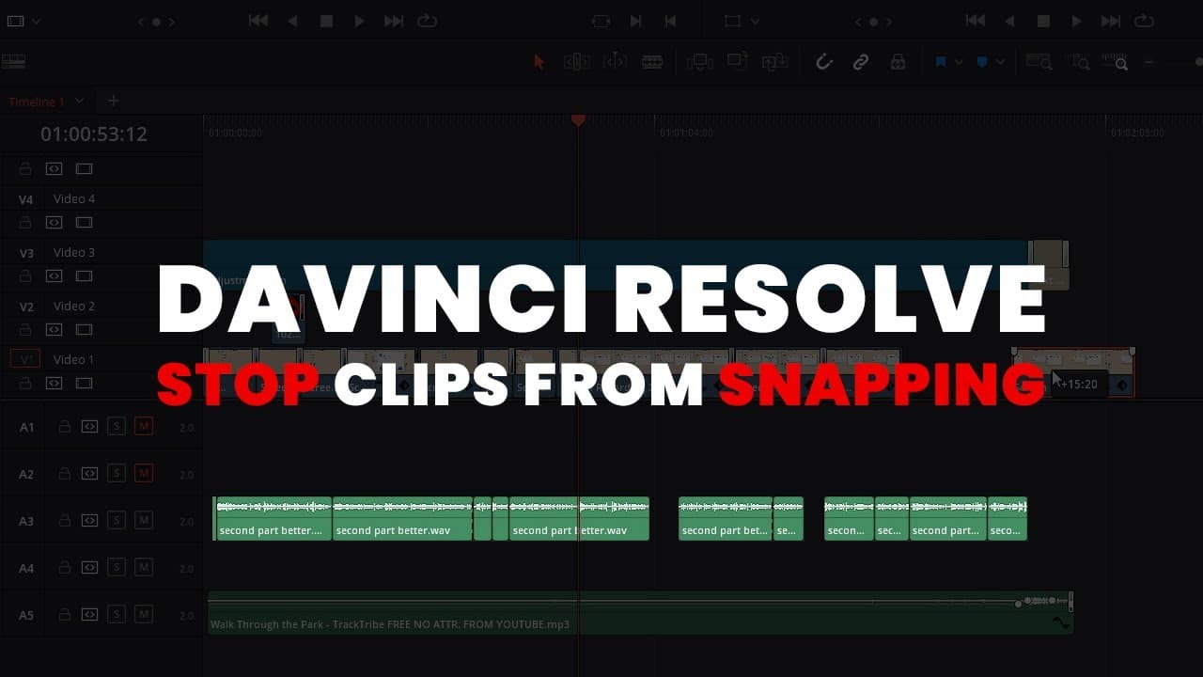Click the Detail Zoom icon
The image size is (1203, 677).
click(1080, 62)
